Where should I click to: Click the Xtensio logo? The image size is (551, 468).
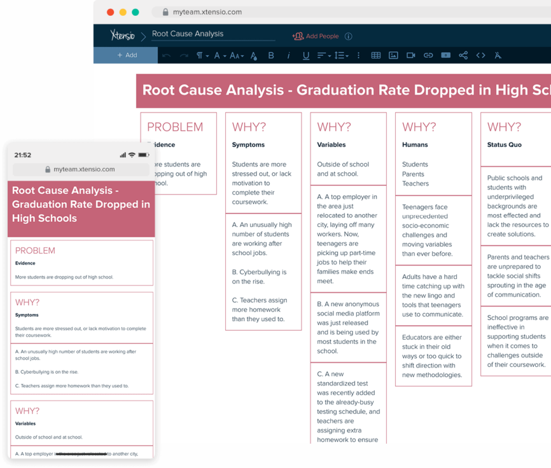pos(123,35)
